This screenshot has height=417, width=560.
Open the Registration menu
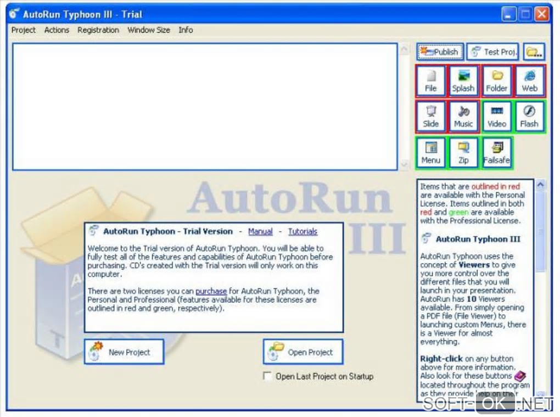point(98,30)
